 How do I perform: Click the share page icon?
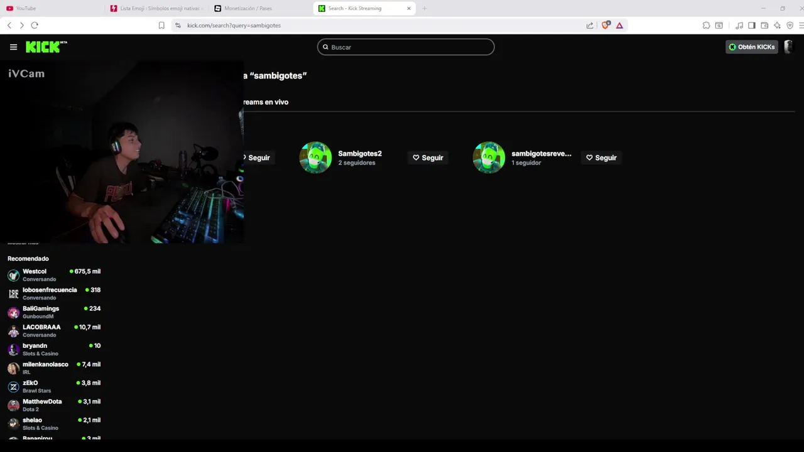coord(590,25)
